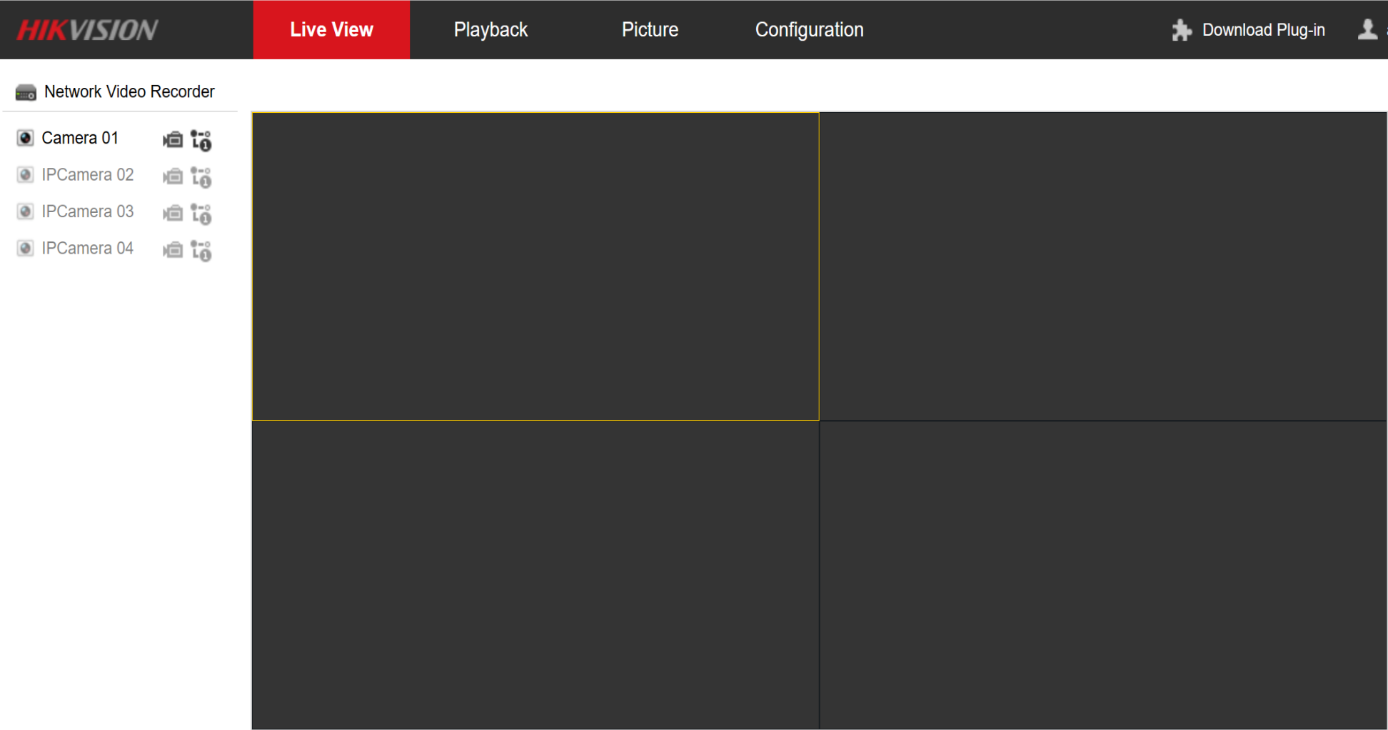Click the Network Video Recorder device icon
Image resolution: width=1388 pixels, height=730 pixels.
click(26, 91)
